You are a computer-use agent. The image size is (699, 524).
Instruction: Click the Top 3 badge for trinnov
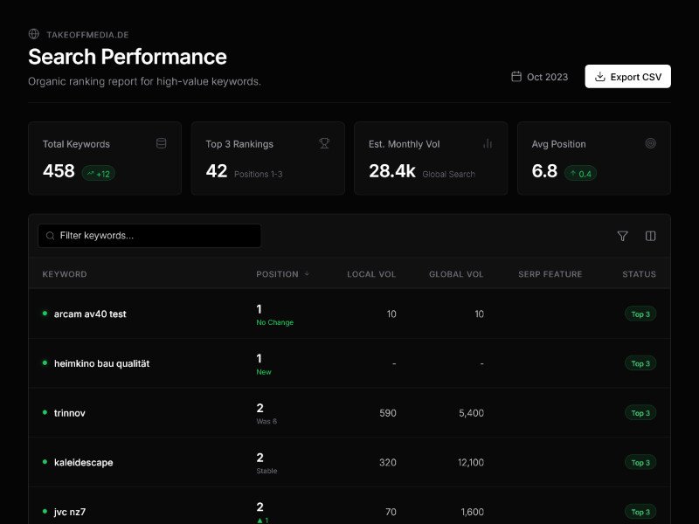pos(640,413)
